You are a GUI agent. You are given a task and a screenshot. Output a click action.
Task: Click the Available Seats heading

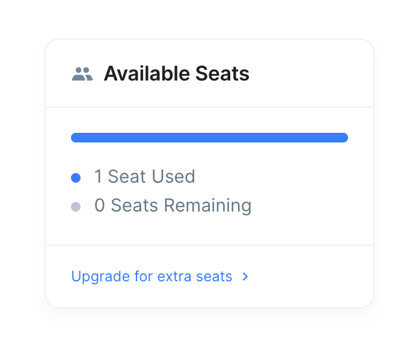point(176,74)
